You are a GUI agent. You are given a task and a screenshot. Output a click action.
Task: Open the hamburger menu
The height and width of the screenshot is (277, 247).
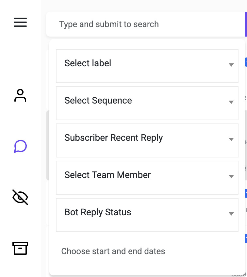point(20,22)
